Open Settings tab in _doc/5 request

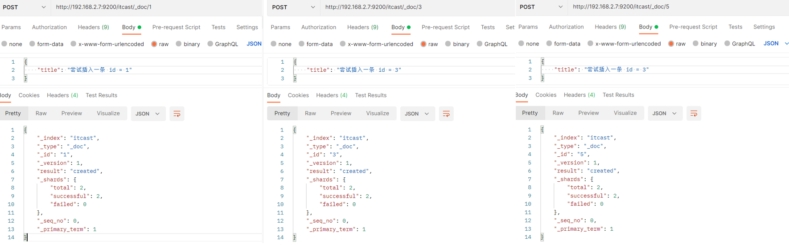[764, 27]
